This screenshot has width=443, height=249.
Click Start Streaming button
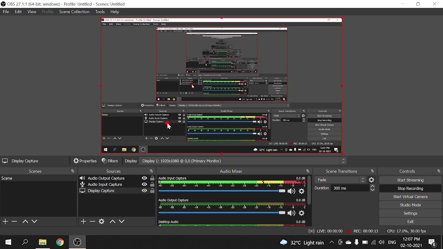(410, 180)
